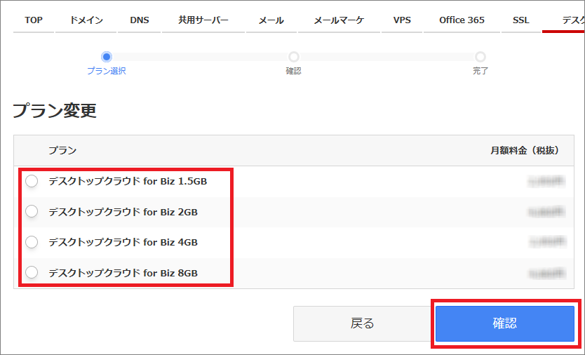The height and width of the screenshot is (355, 585).
Task: Select the デスクトップクラウド for Biz 1.5GB radio button
Action: [32, 181]
